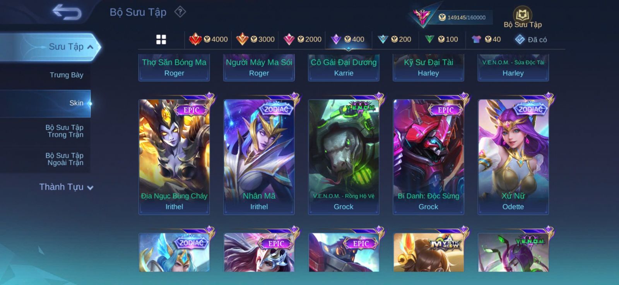Screen dimensions: 619x285
Task: Select the purple 400-point tier tab
Action: pos(348,39)
